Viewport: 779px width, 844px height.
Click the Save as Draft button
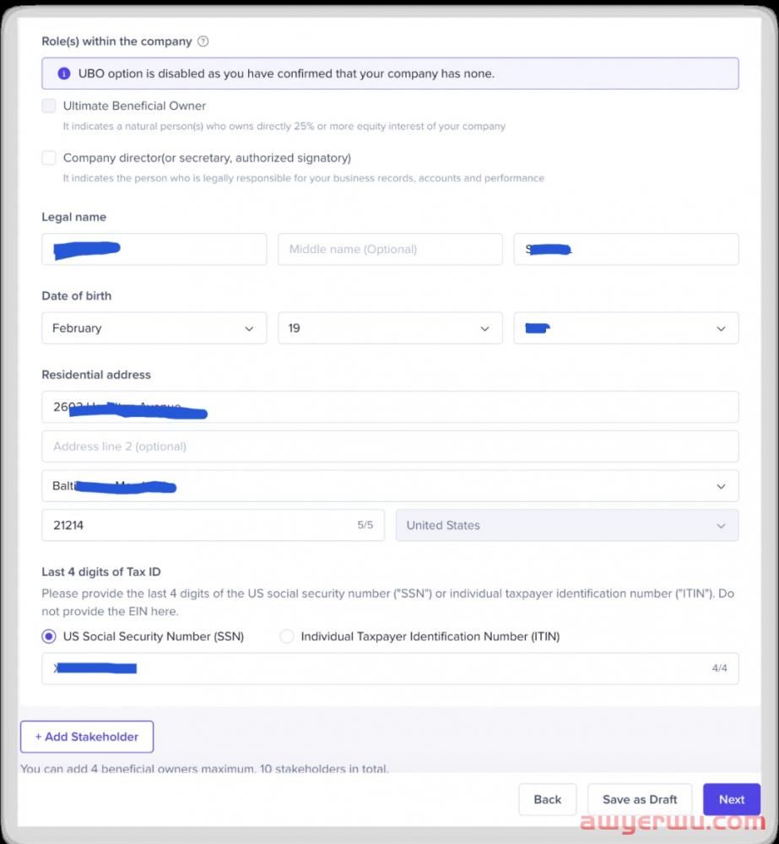(640, 799)
